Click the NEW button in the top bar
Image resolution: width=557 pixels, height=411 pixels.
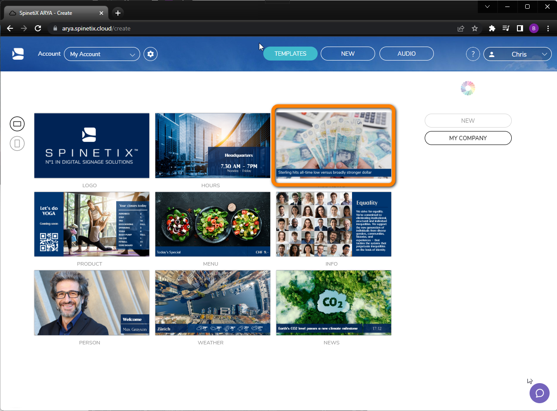347,54
